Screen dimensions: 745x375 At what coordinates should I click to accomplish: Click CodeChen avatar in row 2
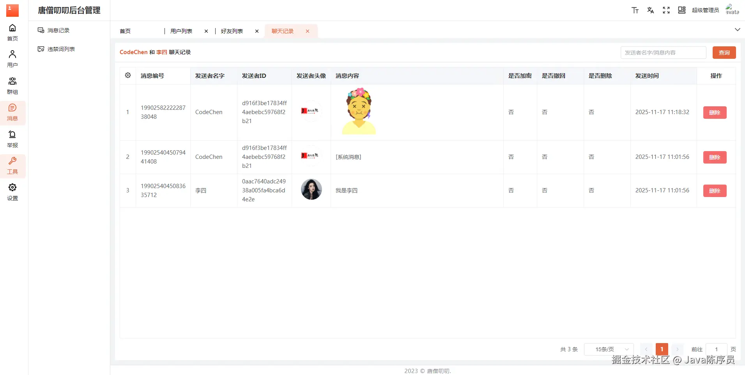pos(311,156)
